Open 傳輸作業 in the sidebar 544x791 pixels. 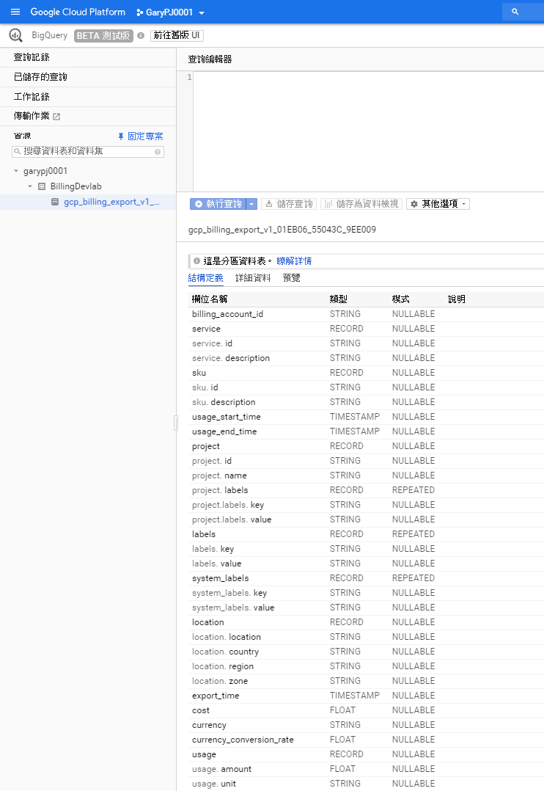coord(32,116)
